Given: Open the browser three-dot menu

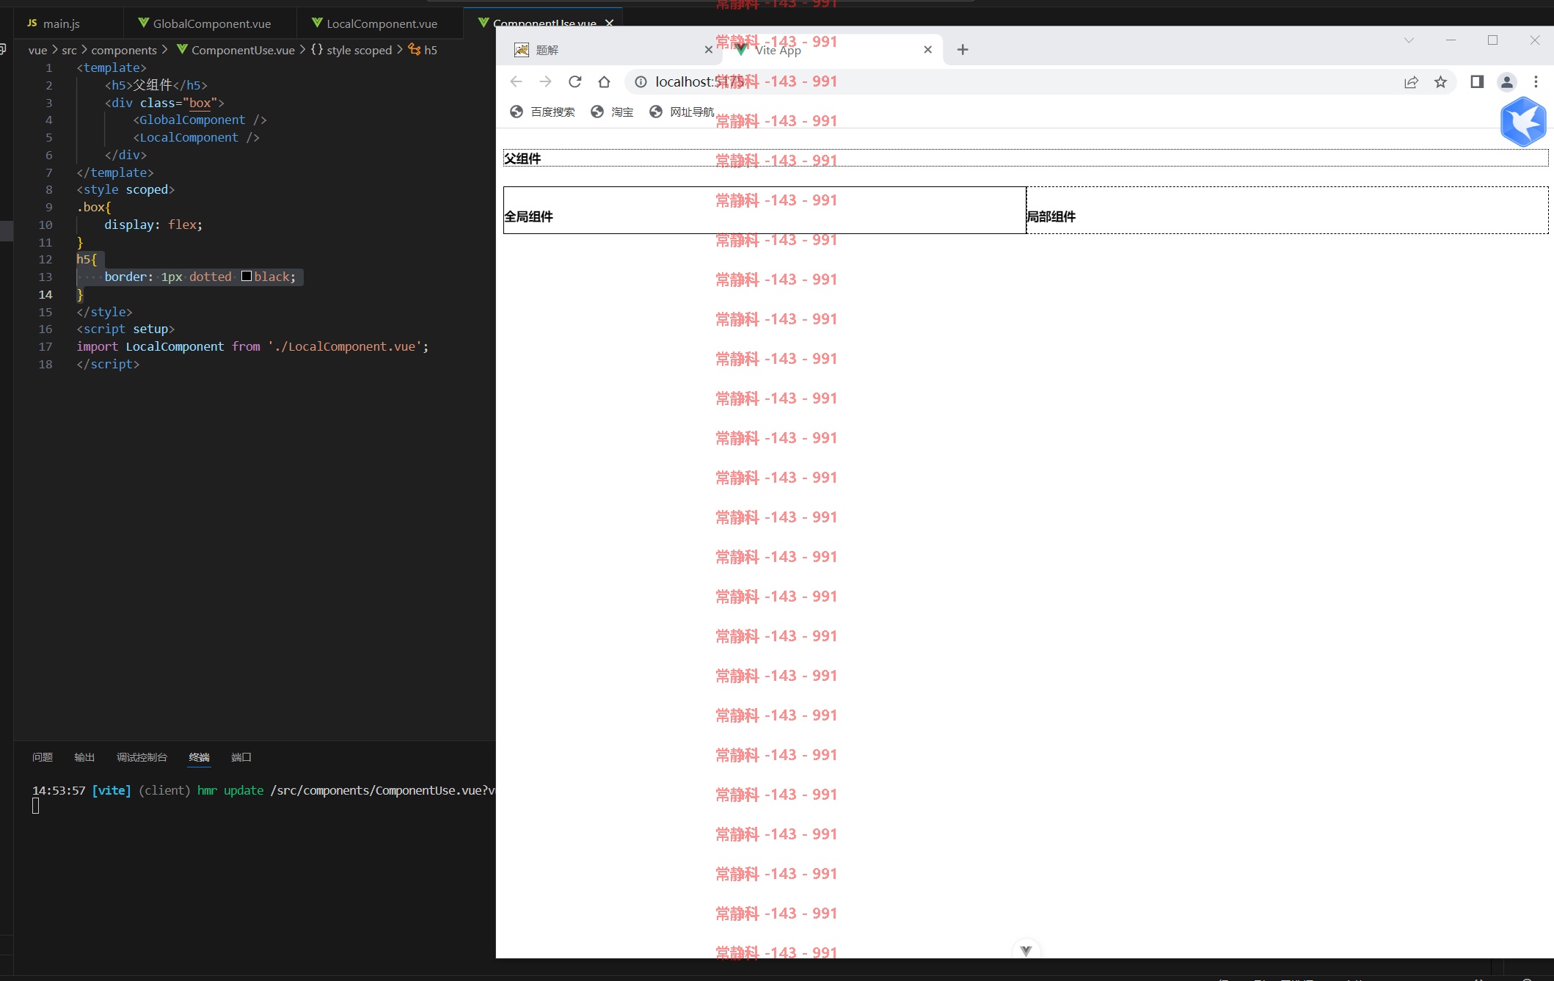Looking at the screenshot, I should [1536, 81].
